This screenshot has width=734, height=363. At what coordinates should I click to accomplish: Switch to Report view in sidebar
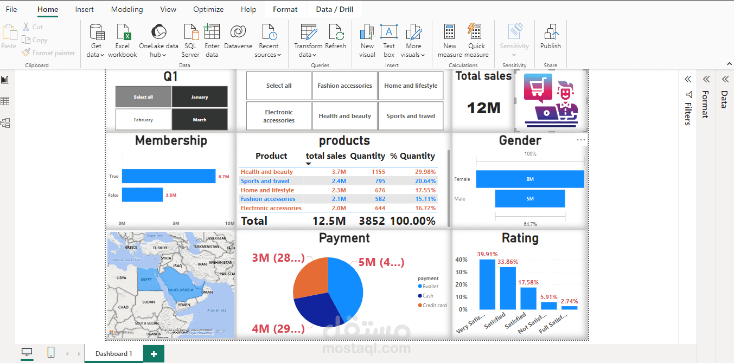tap(5, 80)
